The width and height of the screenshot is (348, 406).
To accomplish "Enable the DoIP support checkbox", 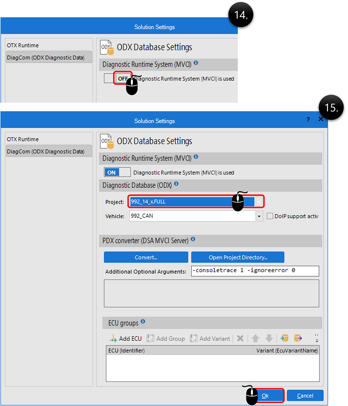I will point(270,216).
